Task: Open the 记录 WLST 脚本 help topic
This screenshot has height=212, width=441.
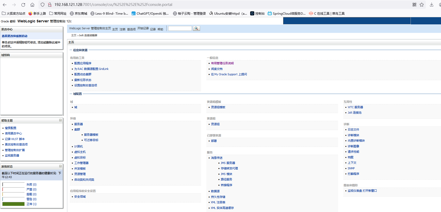Action: coord(15,139)
